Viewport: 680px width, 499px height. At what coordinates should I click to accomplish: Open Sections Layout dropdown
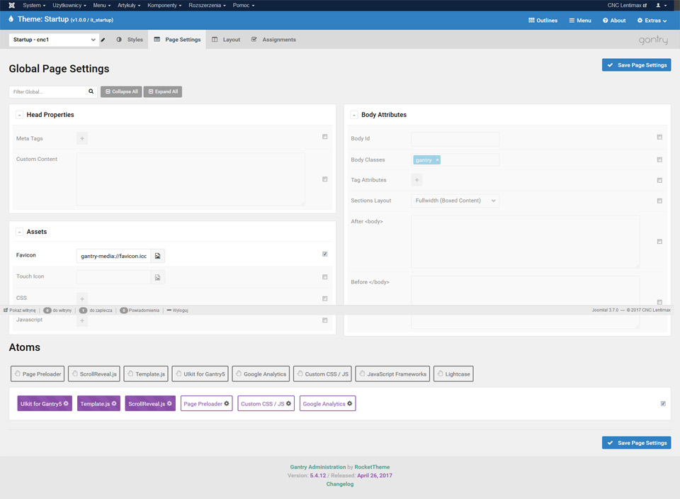(x=455, y=201)
